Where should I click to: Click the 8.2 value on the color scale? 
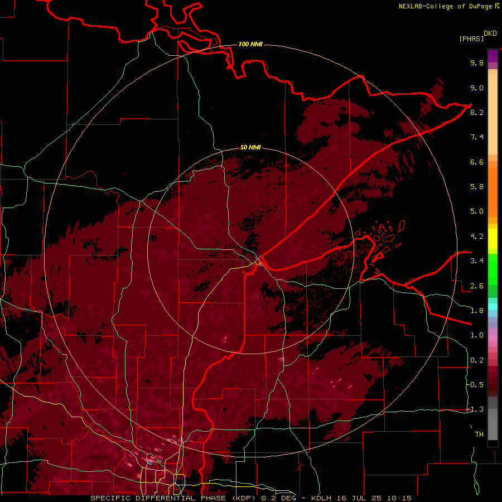477,112
